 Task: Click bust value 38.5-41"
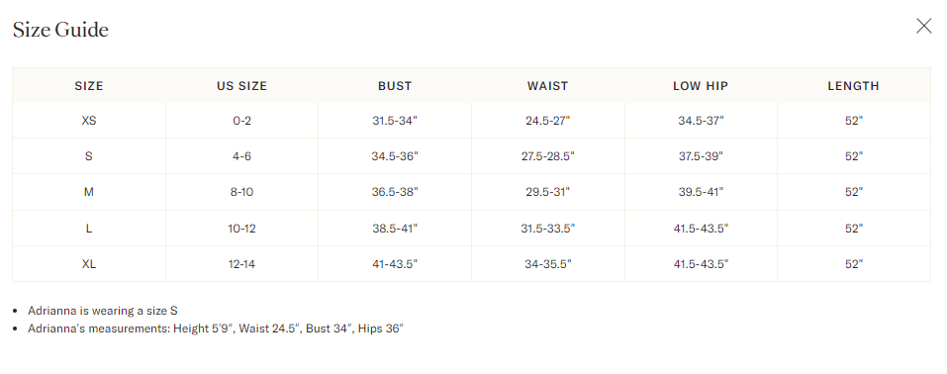[395, 229]
